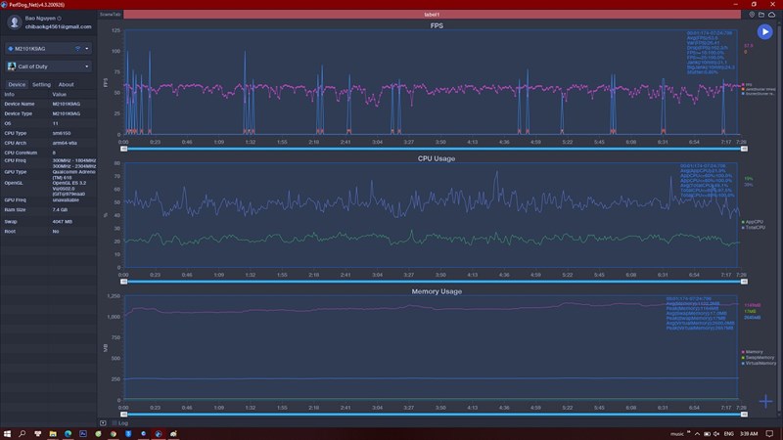Switch to the About tab
This screenshot has height=440, width=783.
(66, 84)
